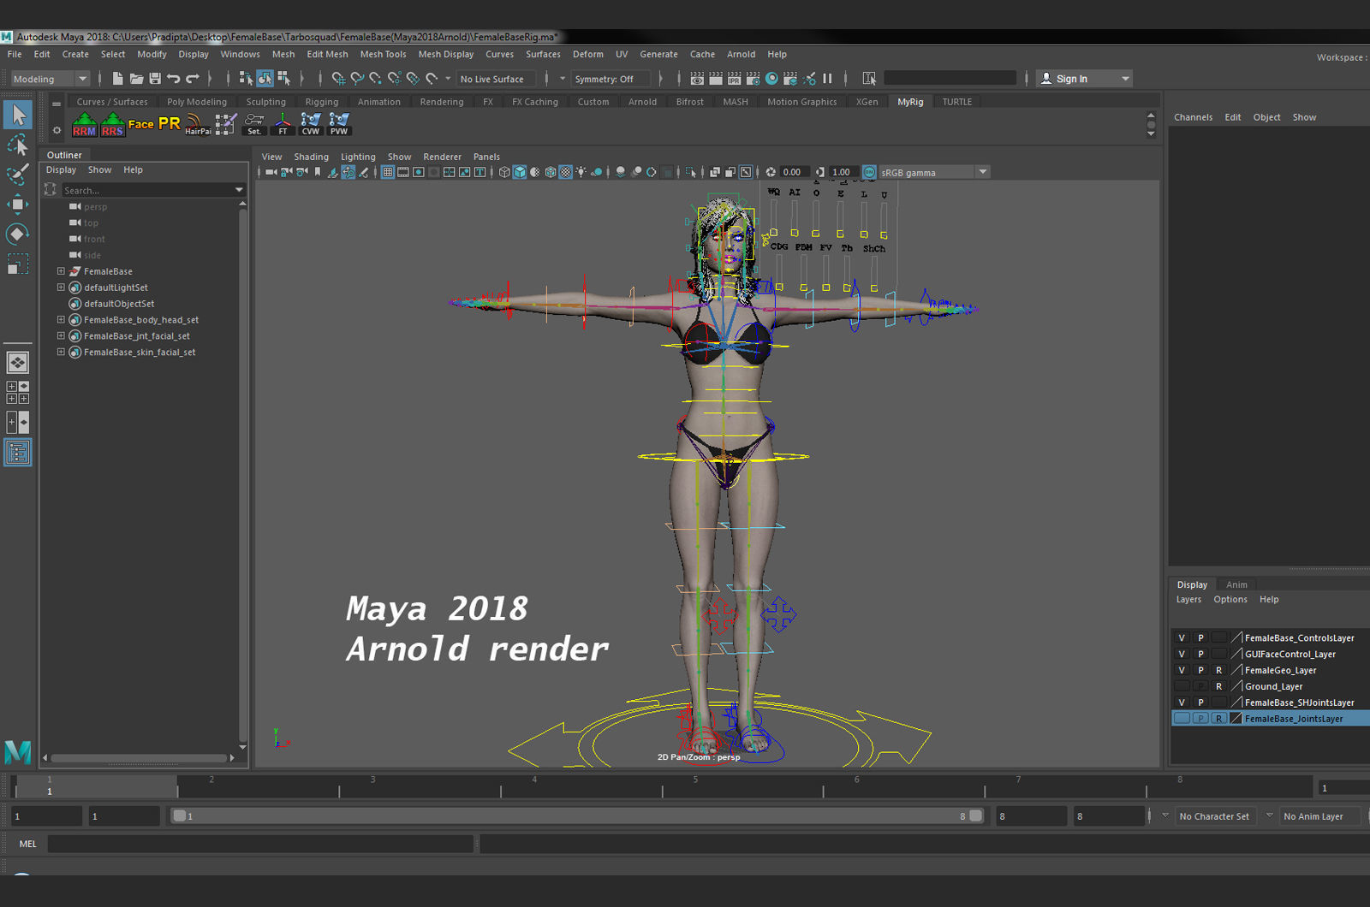The image size is (1370, 907).
Task: Toggle visibility of FemaleBase_JointsLayer
Action: 1182,719
